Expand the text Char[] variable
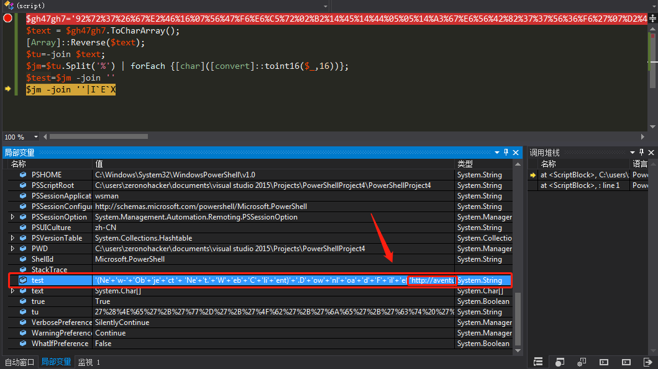The height and width of the screenshot is (369, 658). (12, 291)
